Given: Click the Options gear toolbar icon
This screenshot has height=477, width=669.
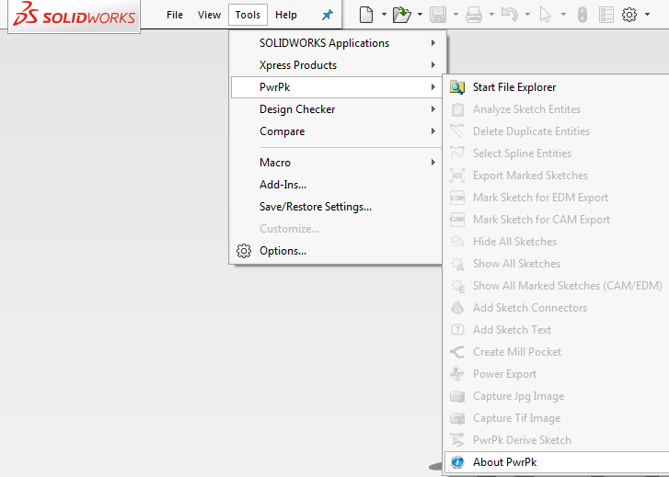Looking at the screenshot, I should tap(629, 15).
